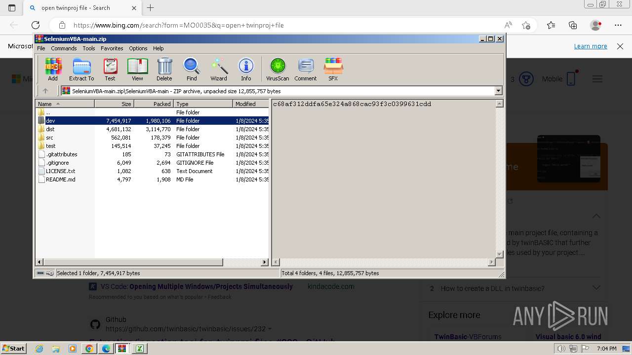Select the dist folder
The width and height of the screenshot is (632, 355).
pos(152,129)
